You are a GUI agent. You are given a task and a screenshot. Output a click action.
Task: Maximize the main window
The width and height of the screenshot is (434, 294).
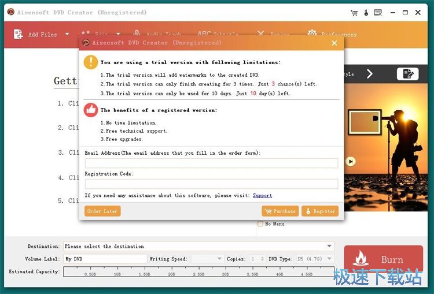[405, 13]
